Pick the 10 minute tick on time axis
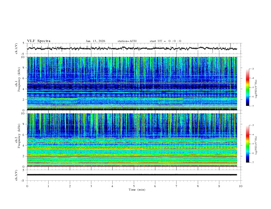This screenshot has height=209, width=271. (241, 186)
